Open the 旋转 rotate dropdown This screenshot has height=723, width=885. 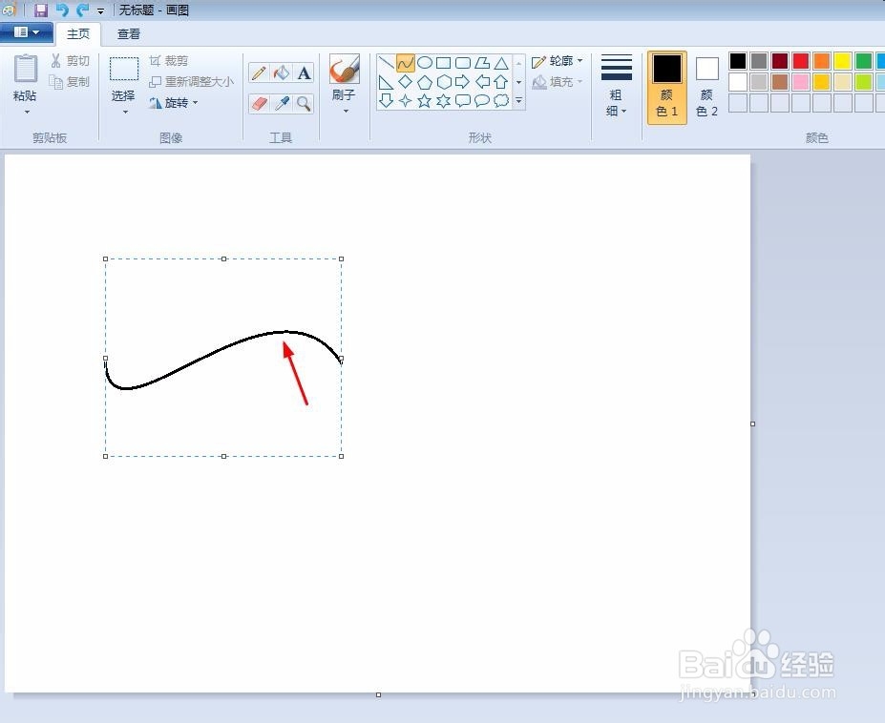[174, 103]
